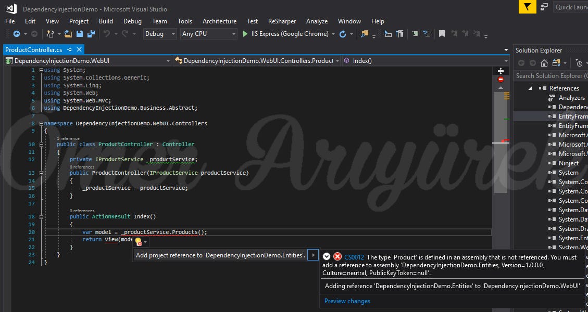The image size is (588, 312).
Task: Open the IIS Express browser dropdown arrow
Action: (333, 34)
